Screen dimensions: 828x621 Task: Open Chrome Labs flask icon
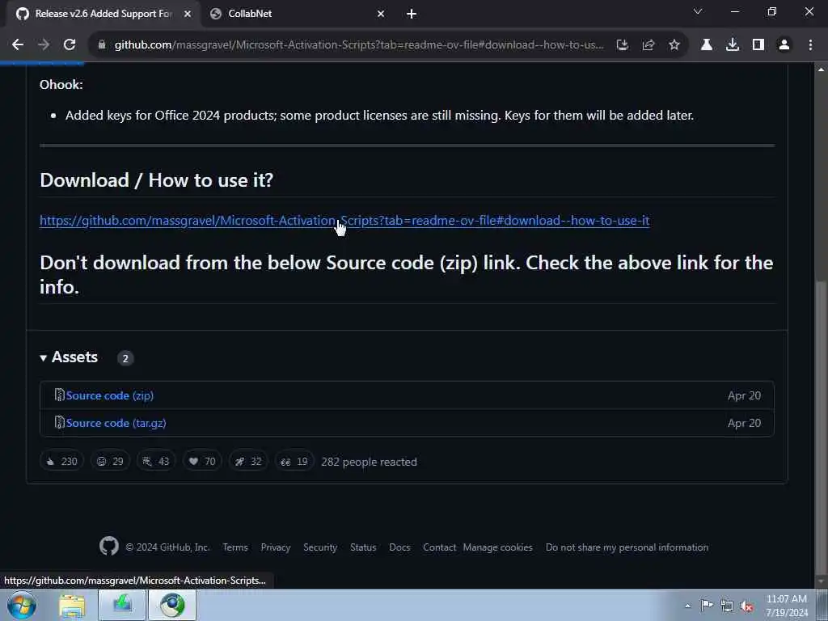[707, 45]
